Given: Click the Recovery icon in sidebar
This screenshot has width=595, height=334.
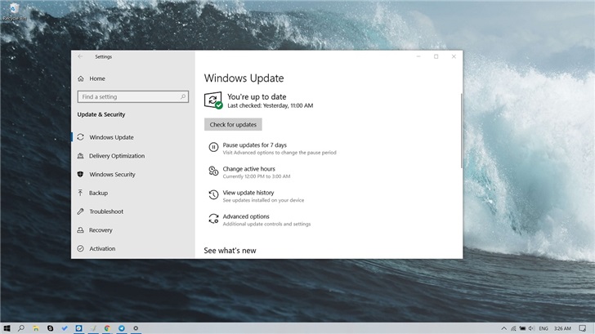Looking at the screenshot, I should point(81,230).
